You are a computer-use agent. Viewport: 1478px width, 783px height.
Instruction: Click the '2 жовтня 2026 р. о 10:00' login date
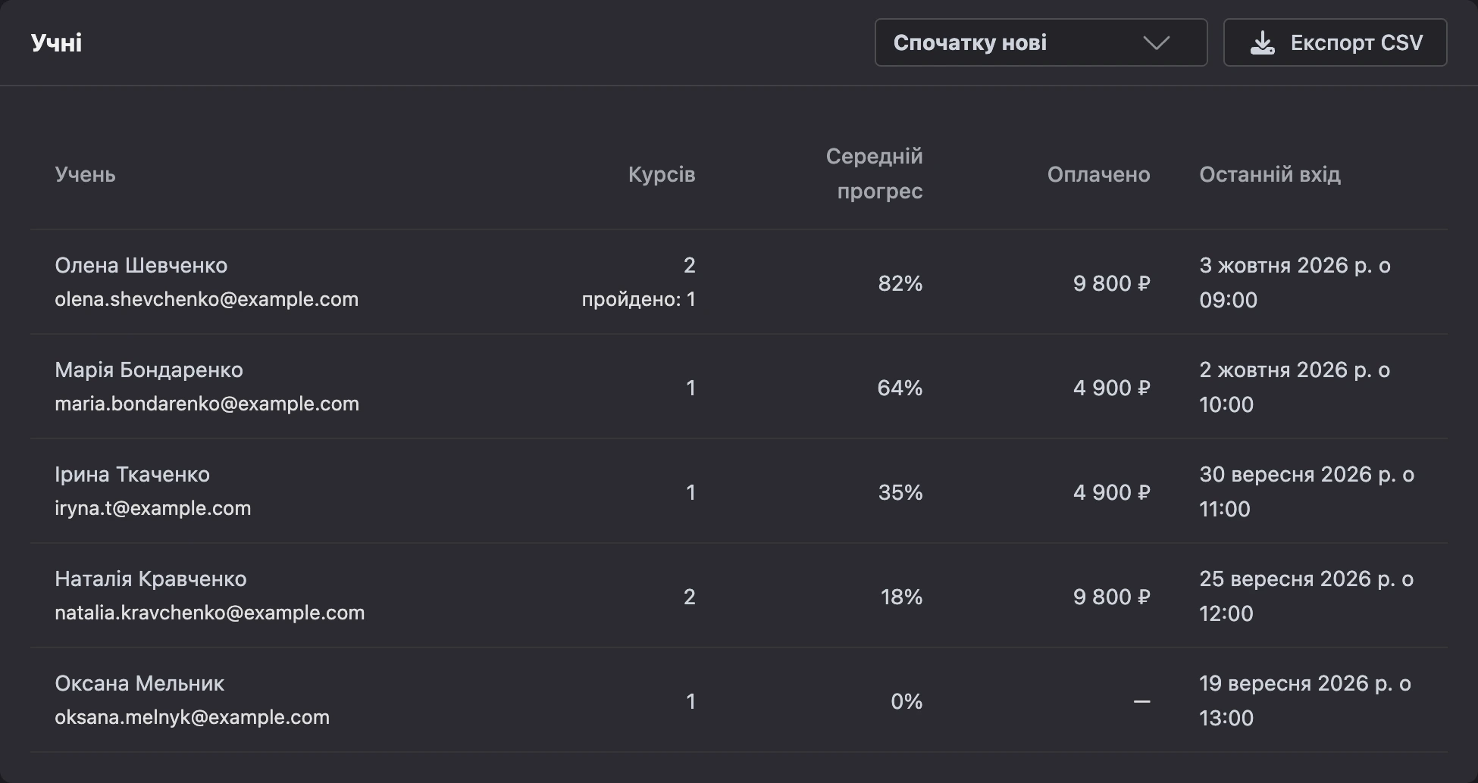click(x=1295, y=387)
